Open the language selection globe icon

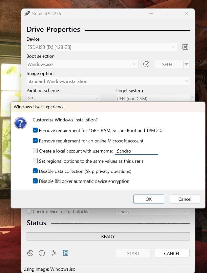[x=30, y=253]
